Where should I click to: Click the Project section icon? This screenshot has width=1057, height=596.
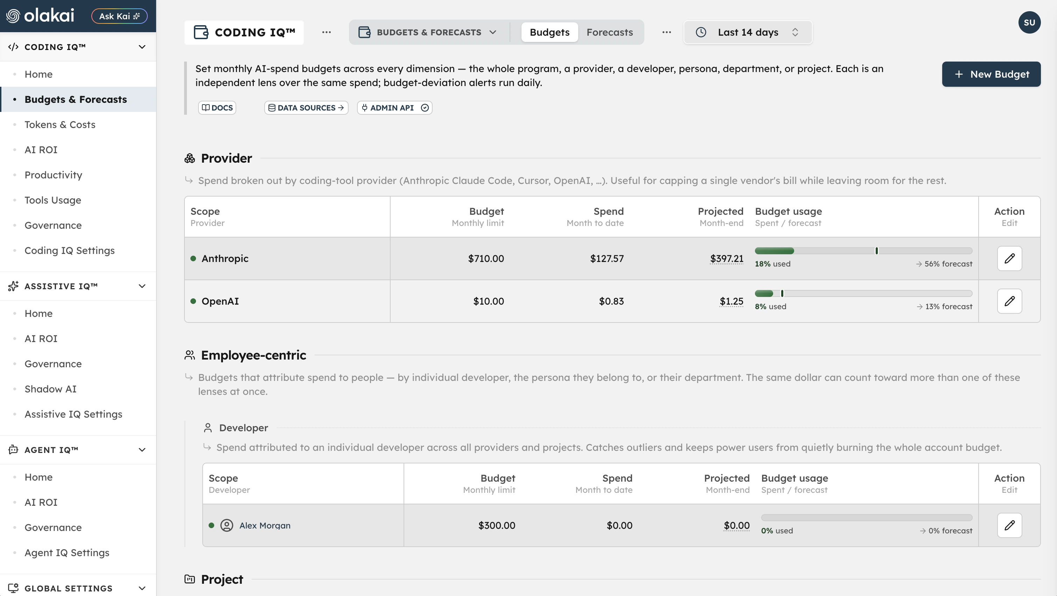(x=190, y=579)
